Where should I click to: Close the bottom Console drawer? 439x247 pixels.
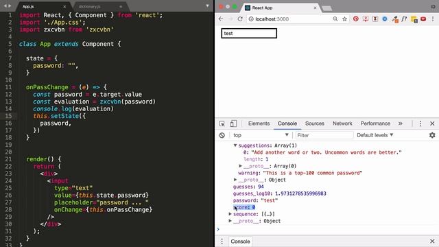tap(432, 241)
